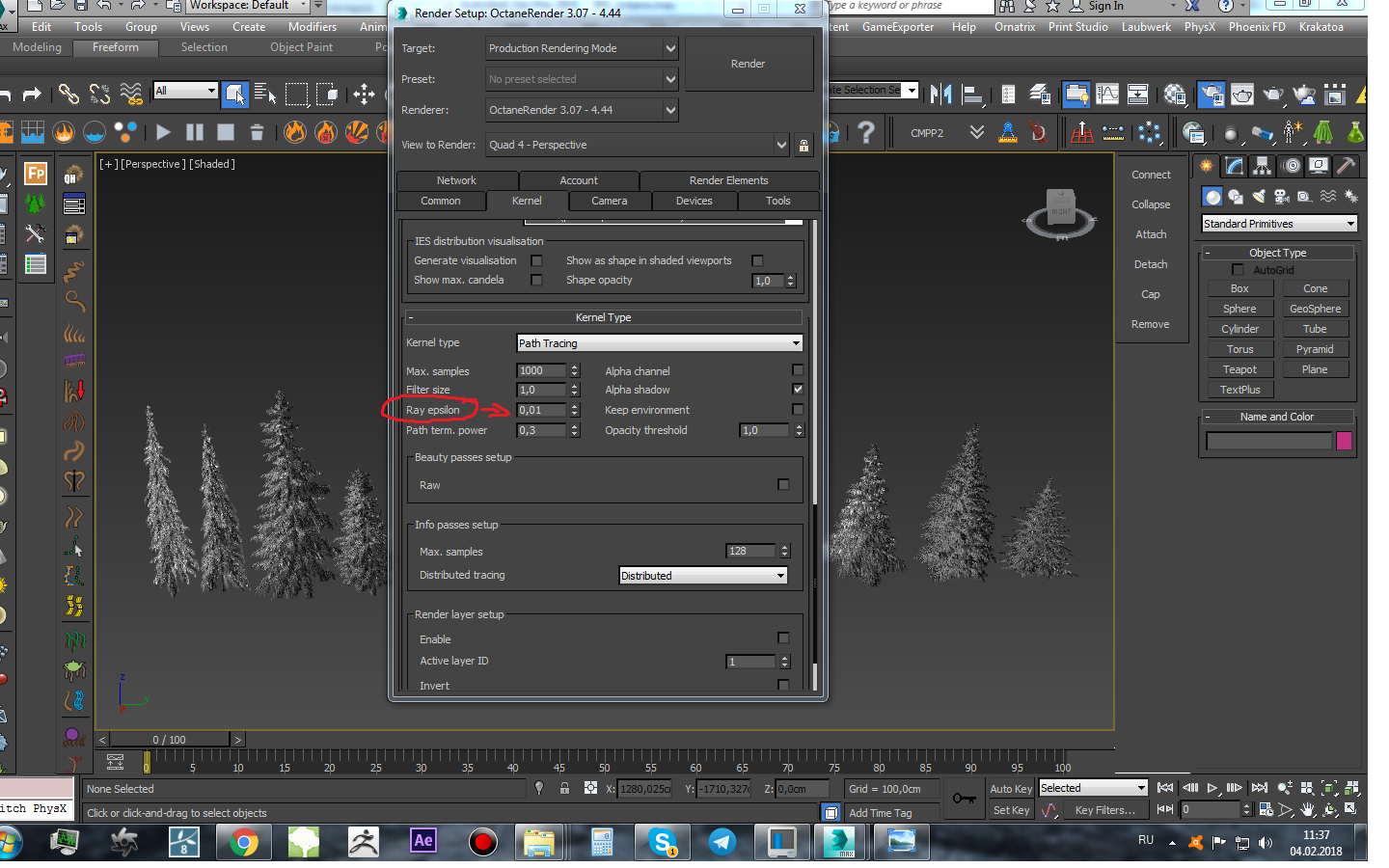Screen dimensions: 1389x868
Task: Open the Rendered Frame Window icon
Action: (1241, 94)
